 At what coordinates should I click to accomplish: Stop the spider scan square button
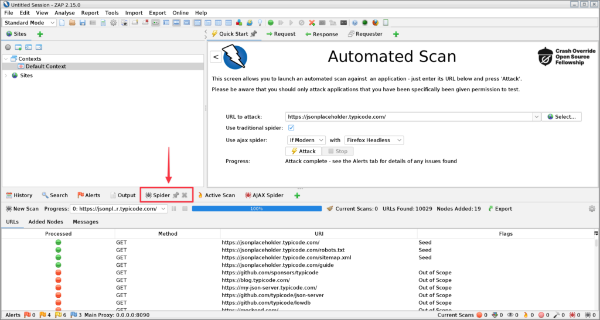(185, 208)
